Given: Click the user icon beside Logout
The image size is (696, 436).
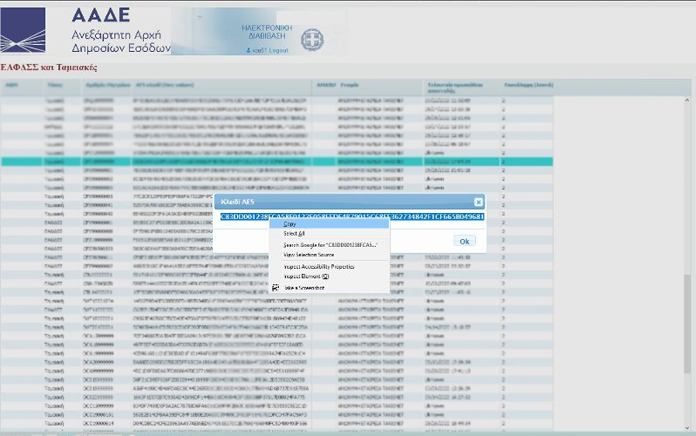Looking at the screenshot, I should click(249, 50).
